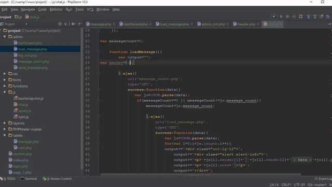Screen dimensions: 332x187
Task: Open the Code menu
Action: click(x=42, y=9)
